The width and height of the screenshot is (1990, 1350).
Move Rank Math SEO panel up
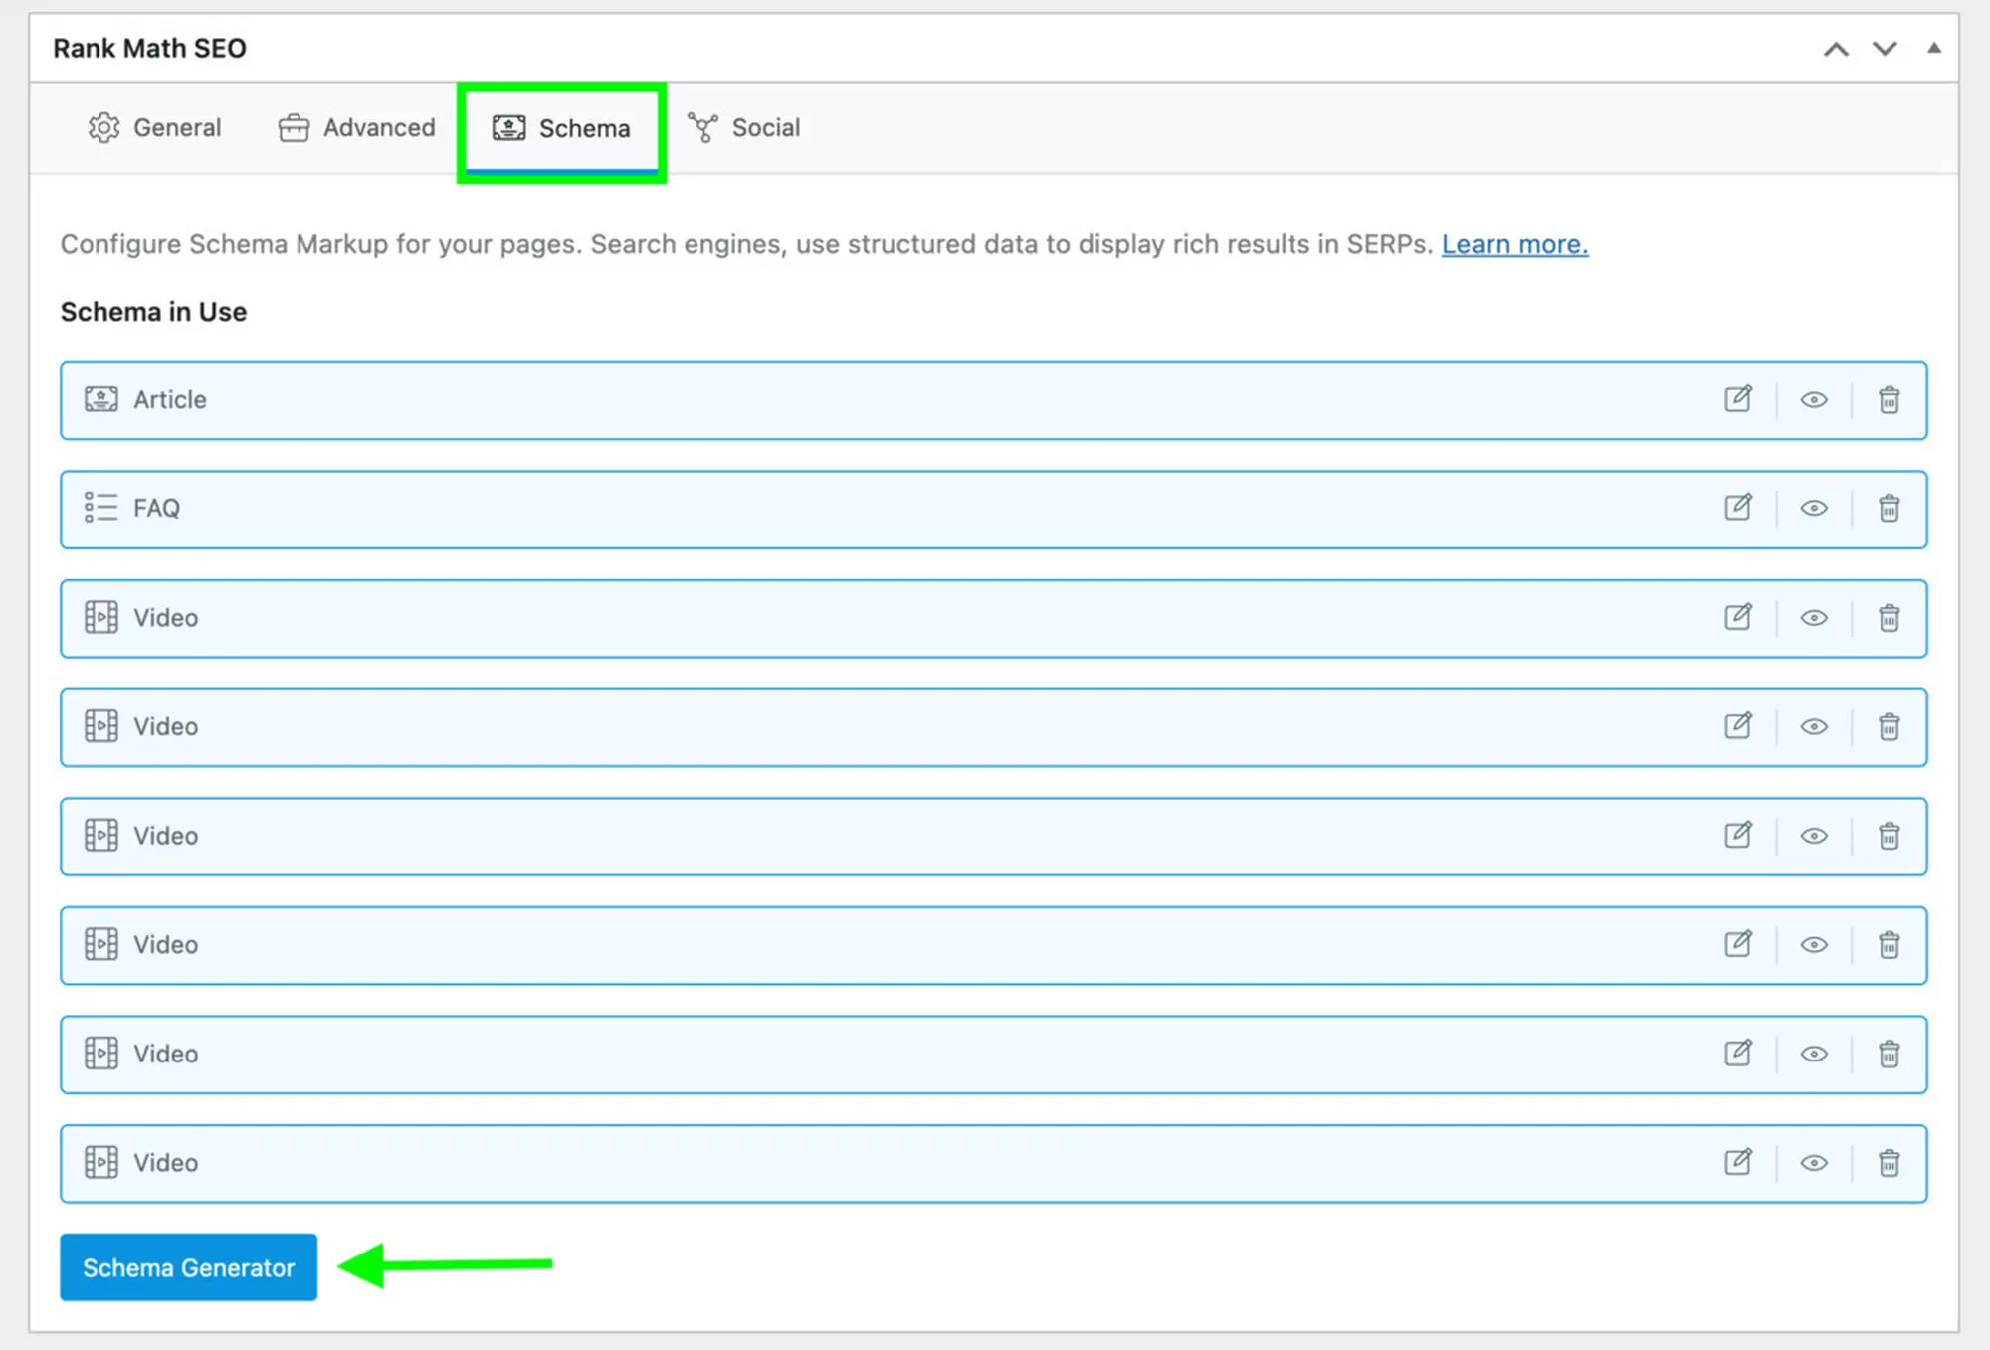coord(1836,49)
